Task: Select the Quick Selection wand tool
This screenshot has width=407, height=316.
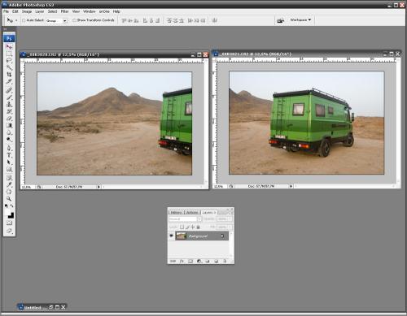Action: coord(9,67)
